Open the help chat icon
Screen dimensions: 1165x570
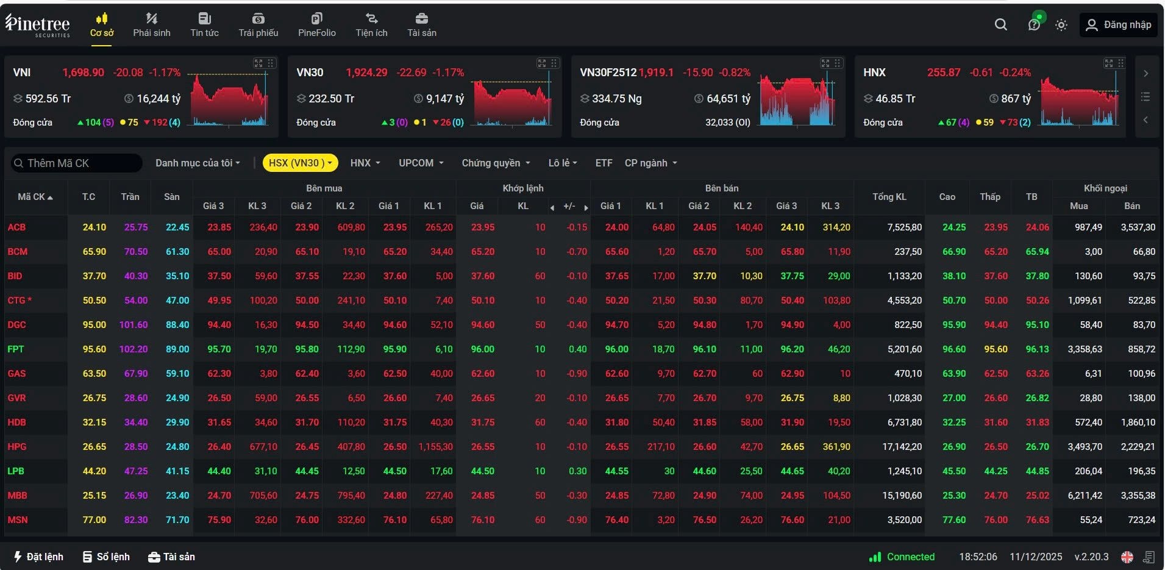coord(1033,24)
